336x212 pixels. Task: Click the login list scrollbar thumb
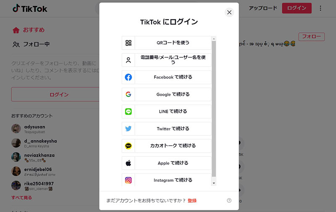(214, 109)
